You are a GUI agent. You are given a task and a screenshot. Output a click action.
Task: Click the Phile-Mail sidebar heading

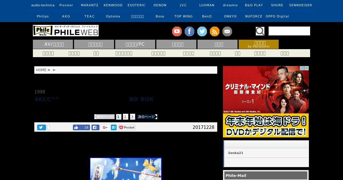tap(266, 175)
